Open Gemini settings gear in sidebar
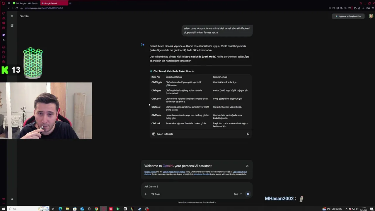The image size is (375, 211). click(x=12, y=199)
